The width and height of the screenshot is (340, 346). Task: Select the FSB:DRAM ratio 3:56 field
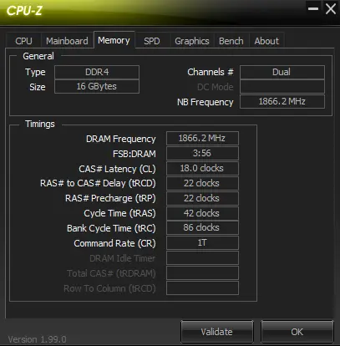click(202, 153)
